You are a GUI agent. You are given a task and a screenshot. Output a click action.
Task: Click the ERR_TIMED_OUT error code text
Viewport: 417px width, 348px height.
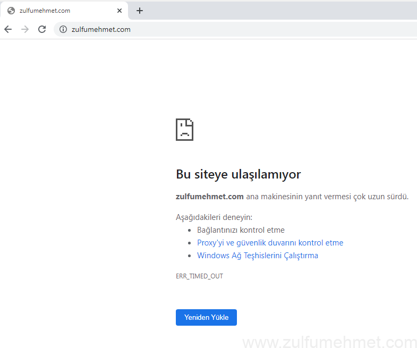coord(199,276)
